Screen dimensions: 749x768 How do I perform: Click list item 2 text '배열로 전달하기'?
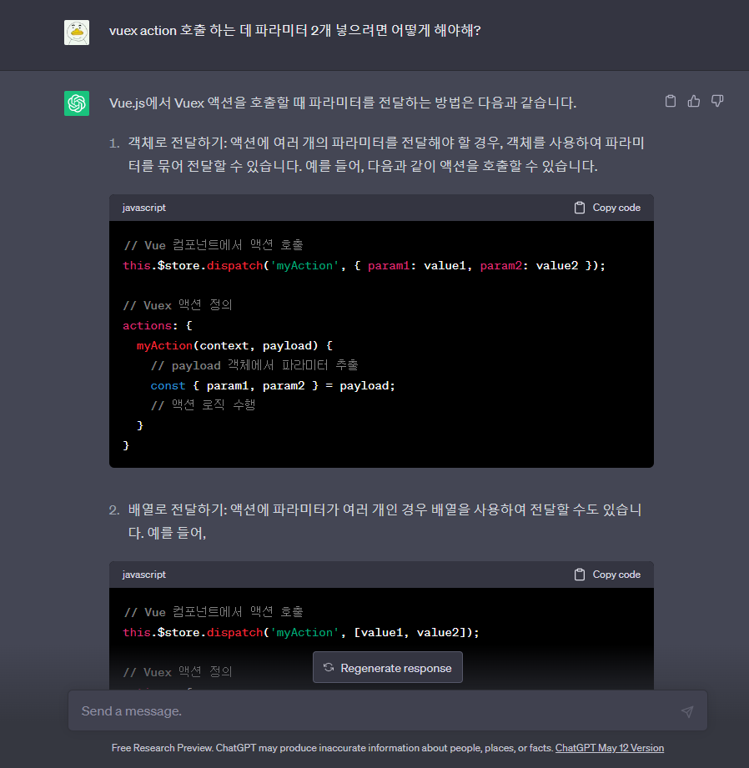tap(178, 509)
